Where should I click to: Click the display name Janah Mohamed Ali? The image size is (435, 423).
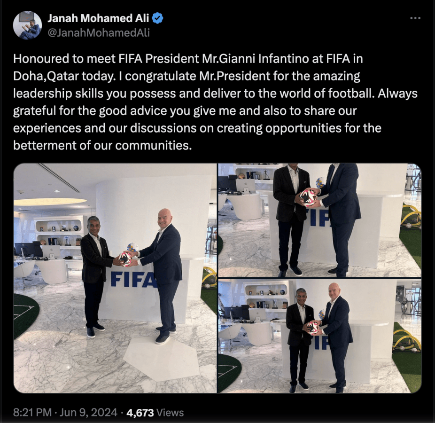99,18
